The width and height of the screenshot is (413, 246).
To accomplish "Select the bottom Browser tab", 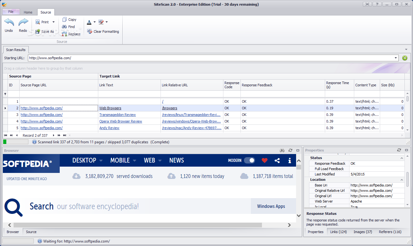I will pyautogui.click(x=13, y=232).
